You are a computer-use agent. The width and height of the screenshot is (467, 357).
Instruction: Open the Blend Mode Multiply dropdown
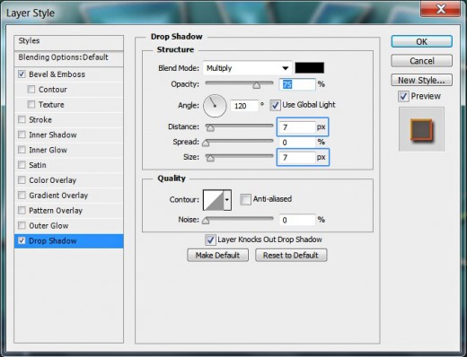pos(247,68)
